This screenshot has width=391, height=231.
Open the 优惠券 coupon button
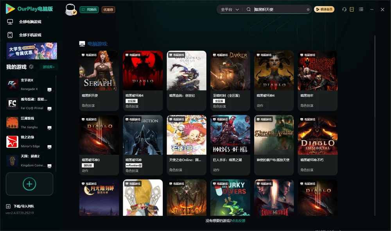pyautogui.click(x=108, y=10)
